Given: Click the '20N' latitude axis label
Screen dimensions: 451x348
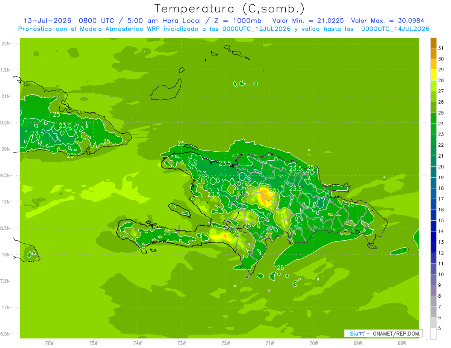Looking at the screenshot, I should (x=6, y=149).
